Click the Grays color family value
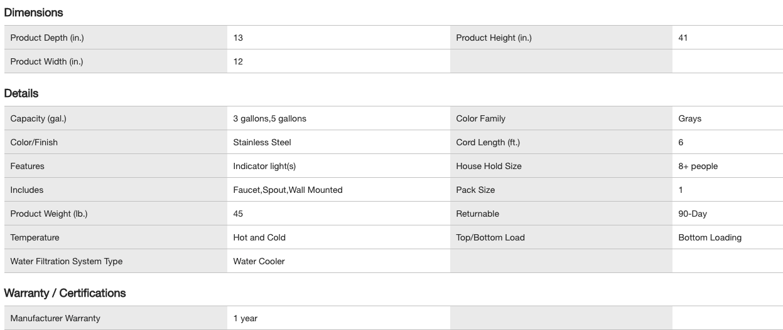 pyautogui.click(x=690, y=118)
